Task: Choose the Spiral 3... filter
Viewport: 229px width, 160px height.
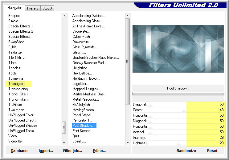Action: point(79,141)
